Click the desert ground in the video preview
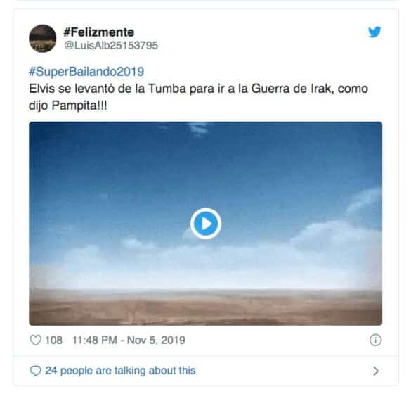 pyautogui.click(x=205, y=307)
